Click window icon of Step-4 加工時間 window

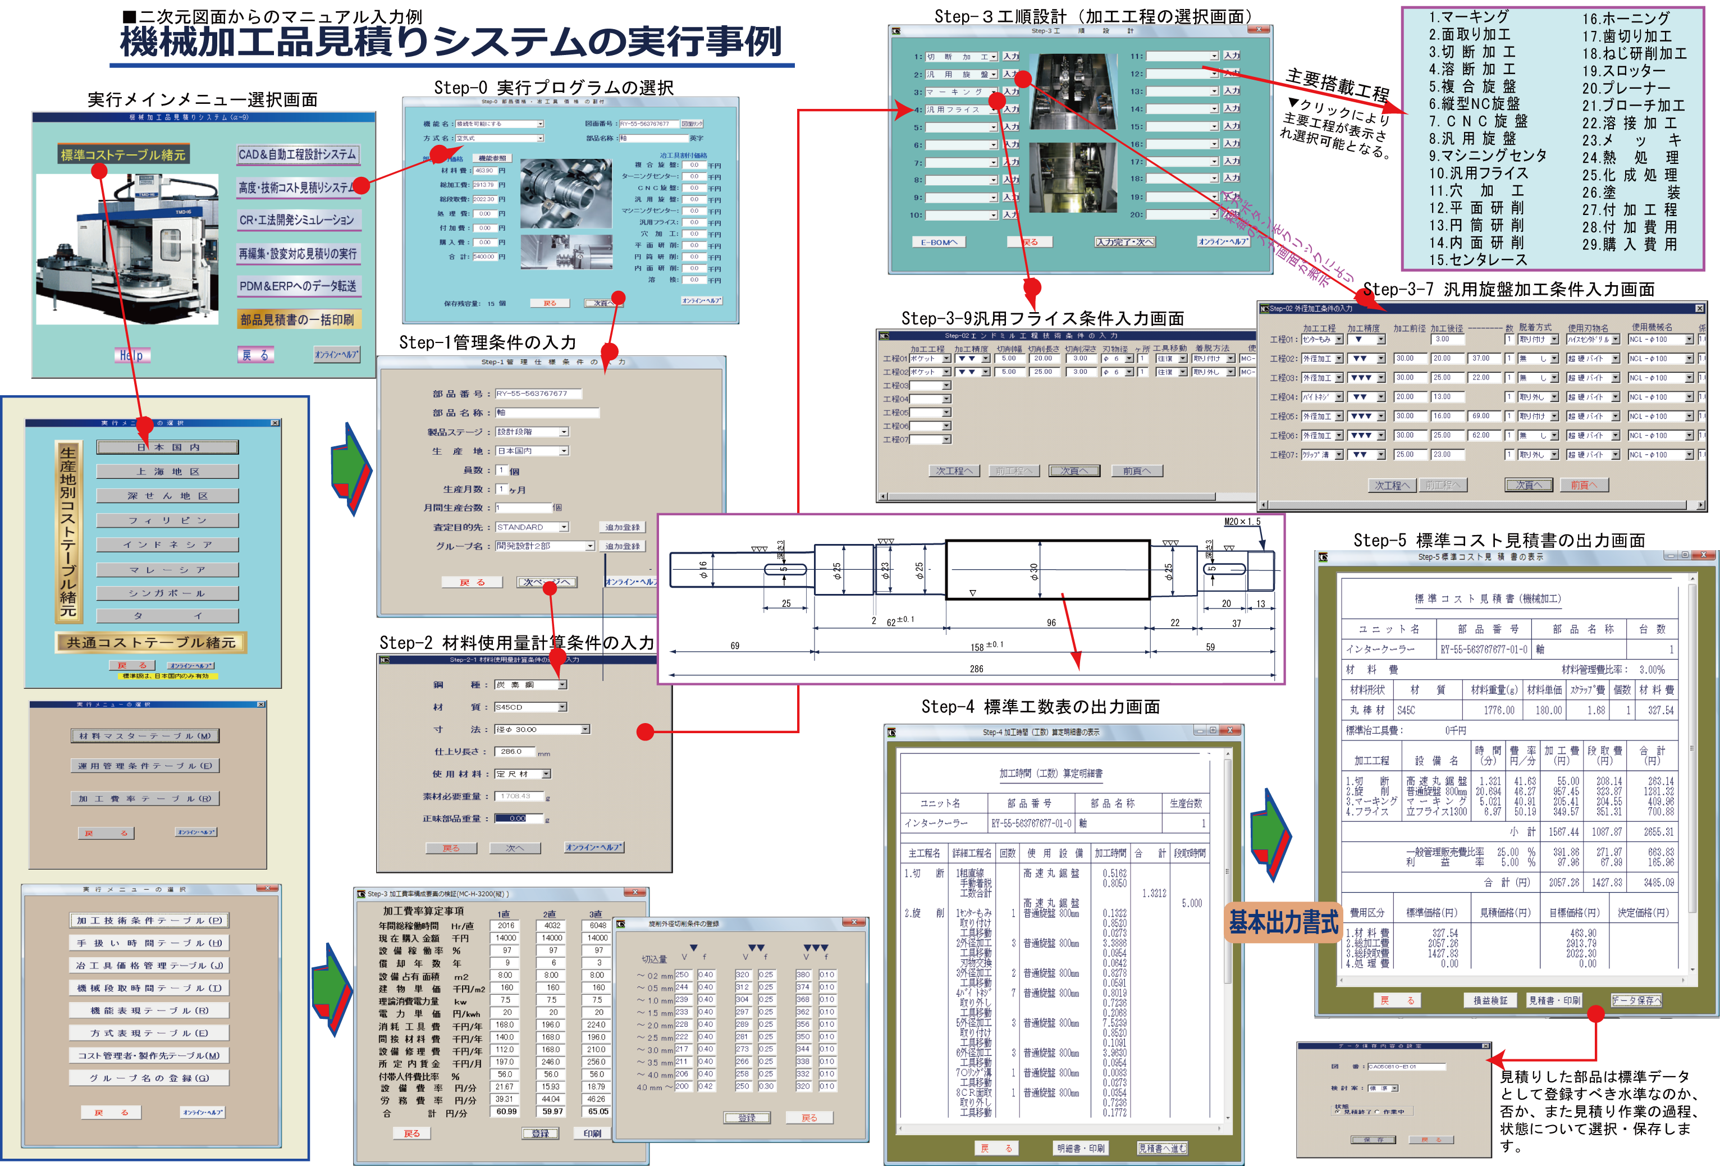coord(892,732)
